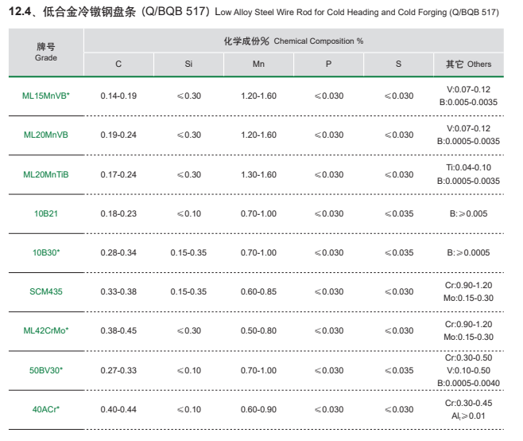This screenshot has height=441, width=523.
Task: Click the 40ACr* grade label
Action: pos(46,409)
